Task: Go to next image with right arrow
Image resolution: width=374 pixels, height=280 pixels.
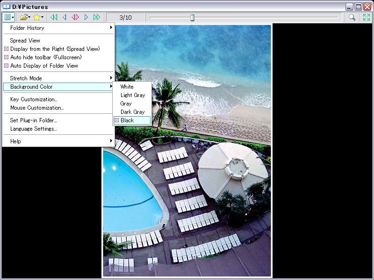Action: pyautogui.click(x=86, y=17)
